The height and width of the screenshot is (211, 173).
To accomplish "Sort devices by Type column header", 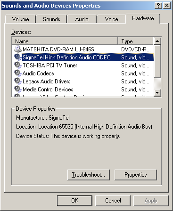I will 135,41.
